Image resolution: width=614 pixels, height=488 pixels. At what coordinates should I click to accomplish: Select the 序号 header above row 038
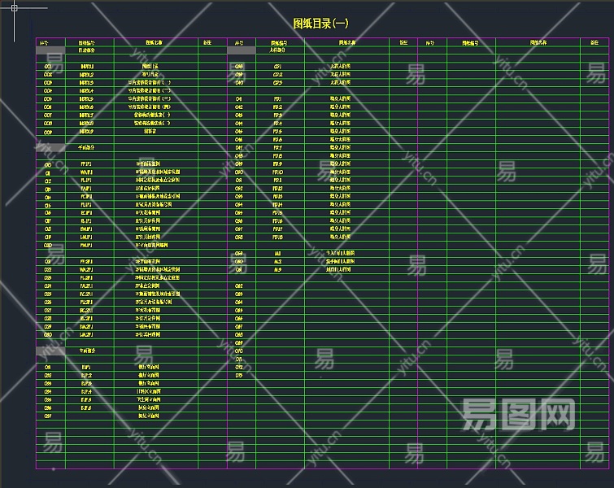239,42
